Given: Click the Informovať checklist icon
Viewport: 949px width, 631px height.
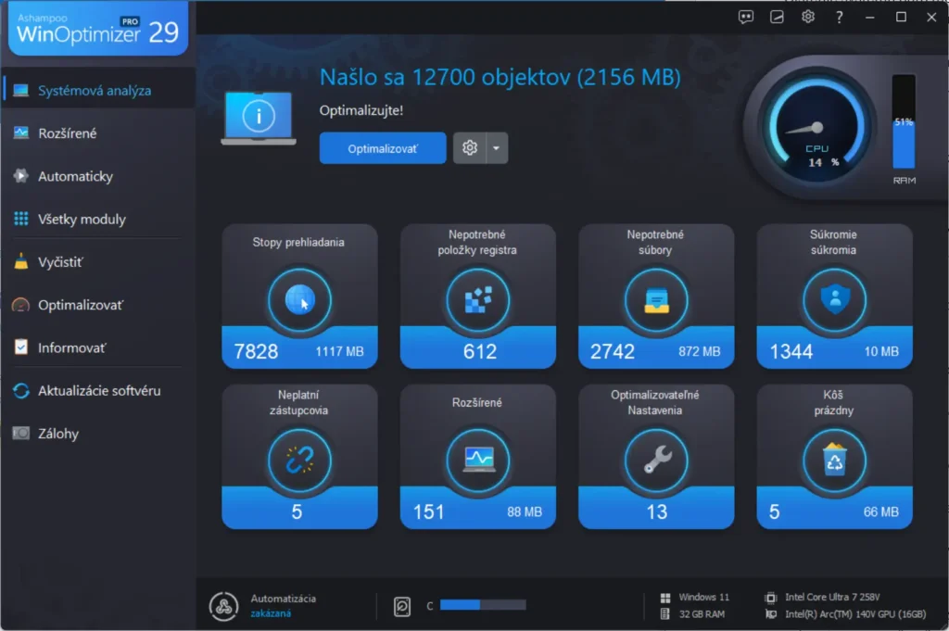Looking at the screenshot, I should coord(21,347).
